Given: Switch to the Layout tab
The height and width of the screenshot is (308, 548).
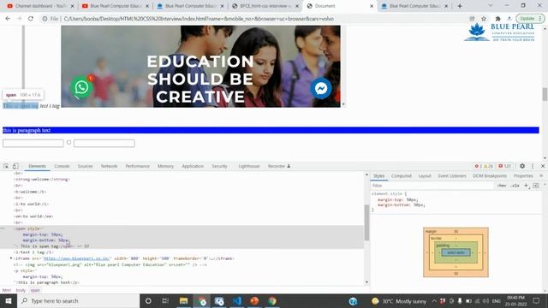Looking at the screenshot, I should (x=425, y=176).
